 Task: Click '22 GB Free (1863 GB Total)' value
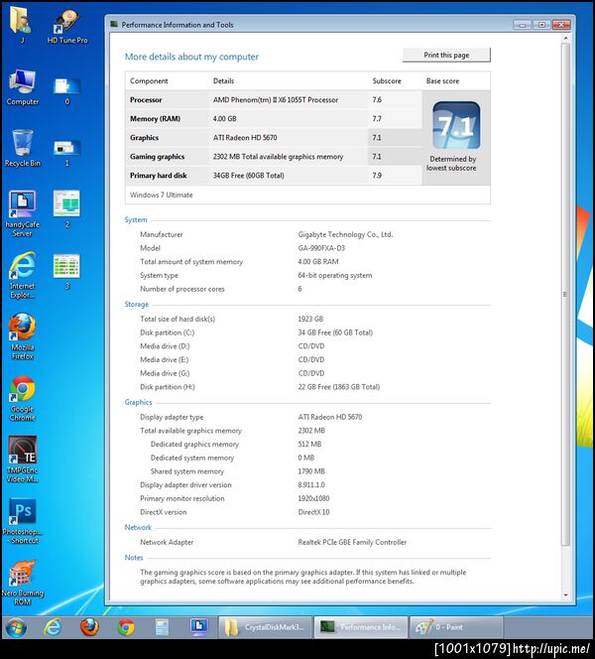point(339,387)
